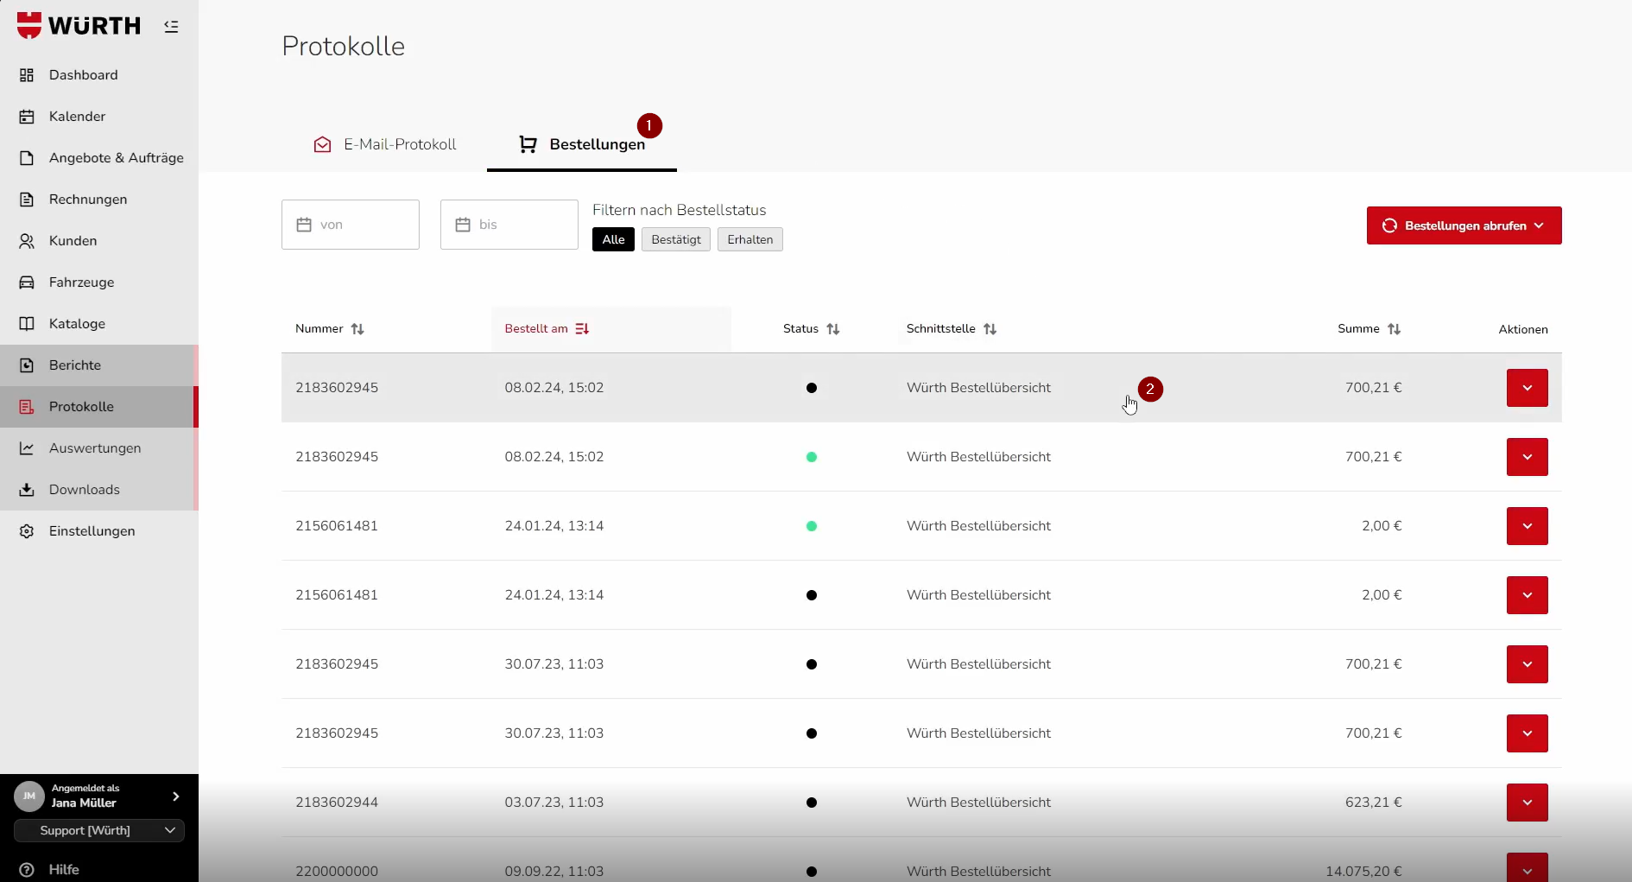This screenshot has width=1632, height=882.
Task: Click black status dot of order 2183602944
Action: click(x=812, y=803)
